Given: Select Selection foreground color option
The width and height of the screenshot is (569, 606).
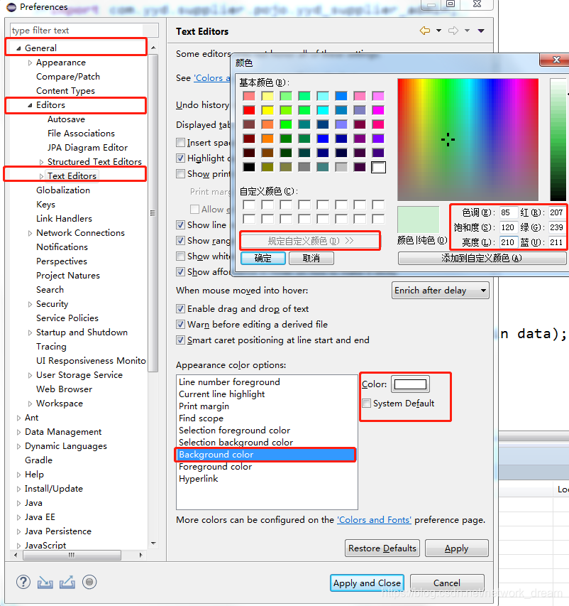Looking at the screenshot, I should click(234, 431).
